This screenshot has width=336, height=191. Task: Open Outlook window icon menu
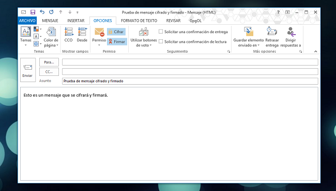[23, 12]
